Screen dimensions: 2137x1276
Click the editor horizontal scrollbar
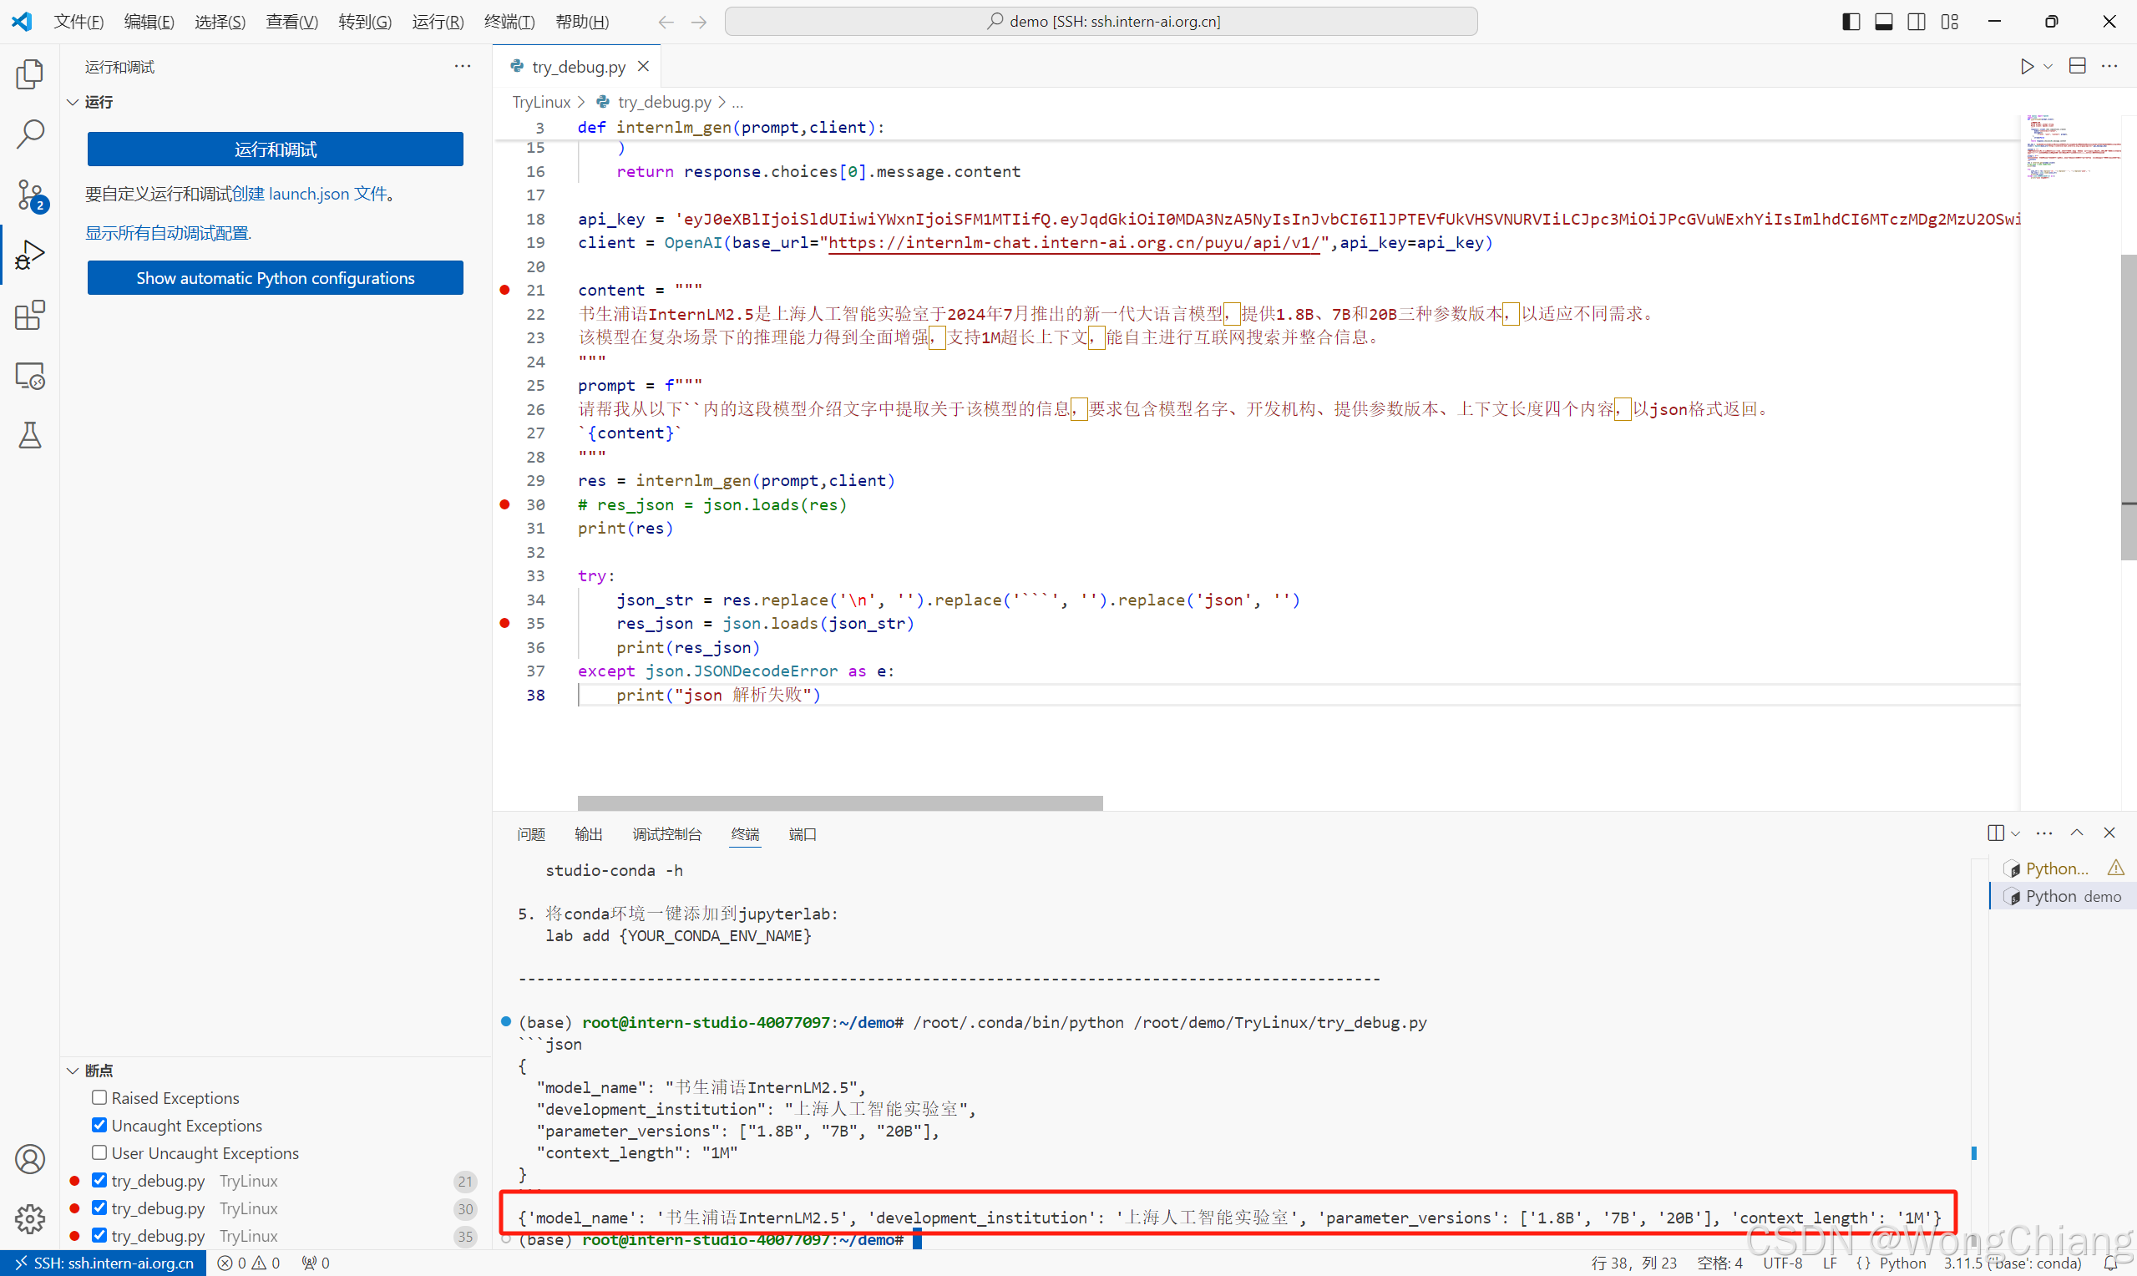click(x=839, y=803)
